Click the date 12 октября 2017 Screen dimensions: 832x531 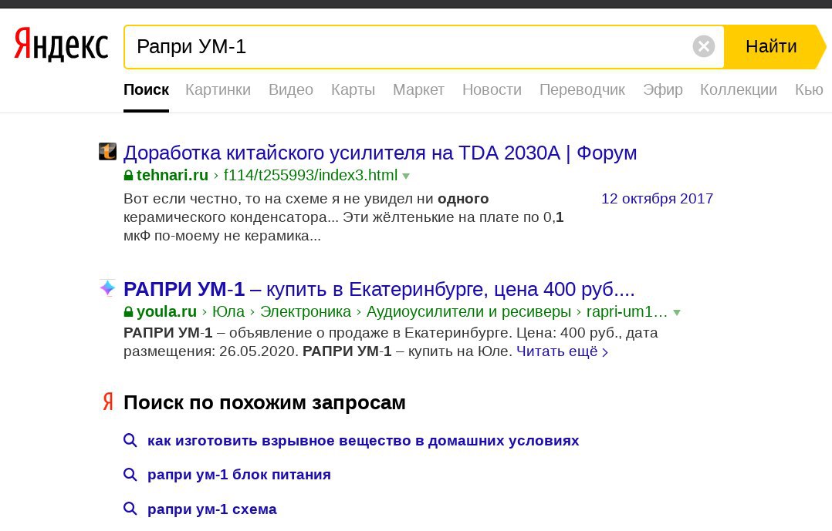[x=657, y=199]
